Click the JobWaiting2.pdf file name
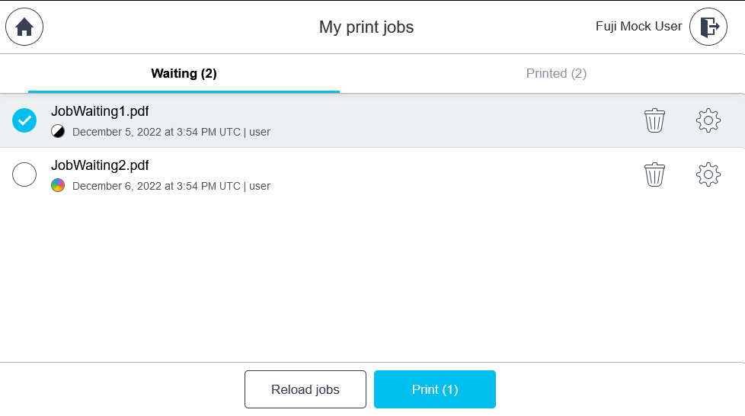 point(100,165)
